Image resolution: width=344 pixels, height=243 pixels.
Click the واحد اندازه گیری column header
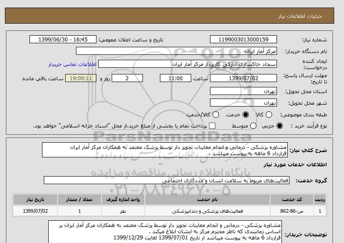point(123,199)
